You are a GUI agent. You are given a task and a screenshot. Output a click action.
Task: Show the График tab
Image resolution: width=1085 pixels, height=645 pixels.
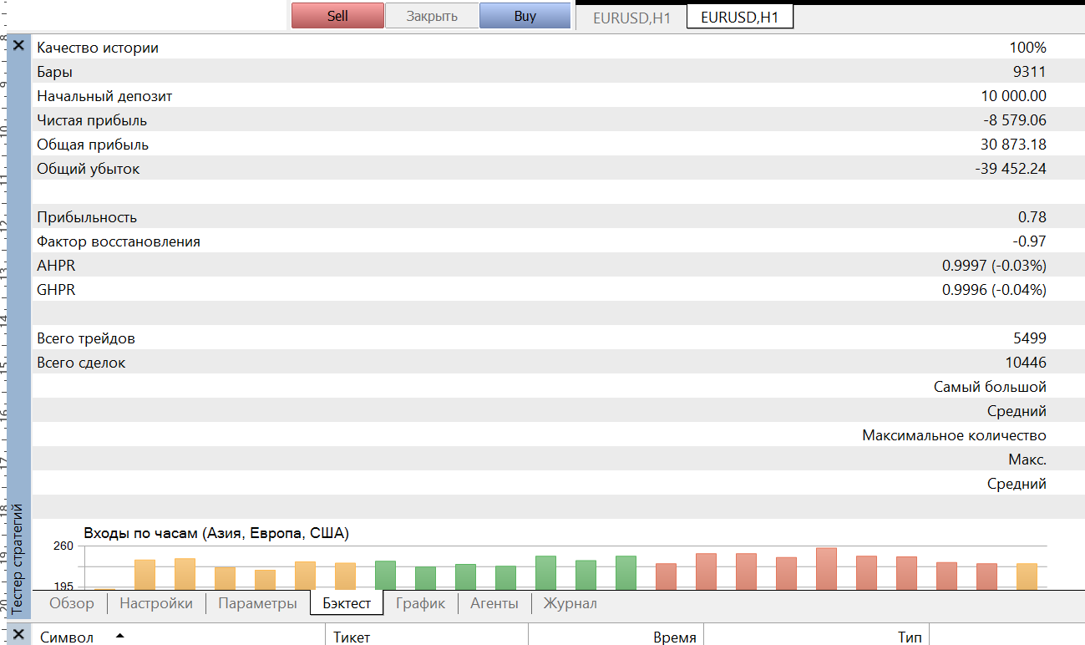click(x=421, y=603)
